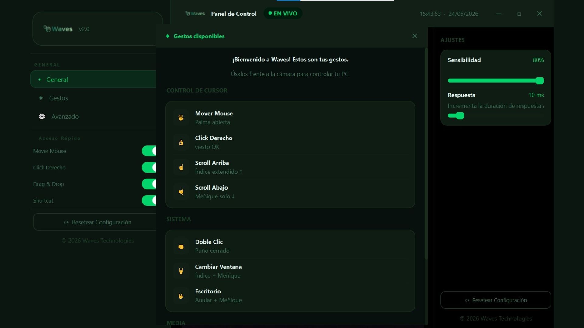Click the EN VIVO status badge
This screenshot has width=584, height=328.
pos(283,13)
